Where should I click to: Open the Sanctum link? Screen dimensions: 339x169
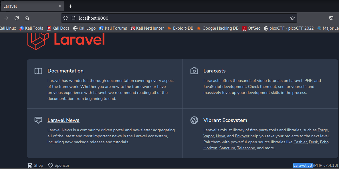coord(227,148)
